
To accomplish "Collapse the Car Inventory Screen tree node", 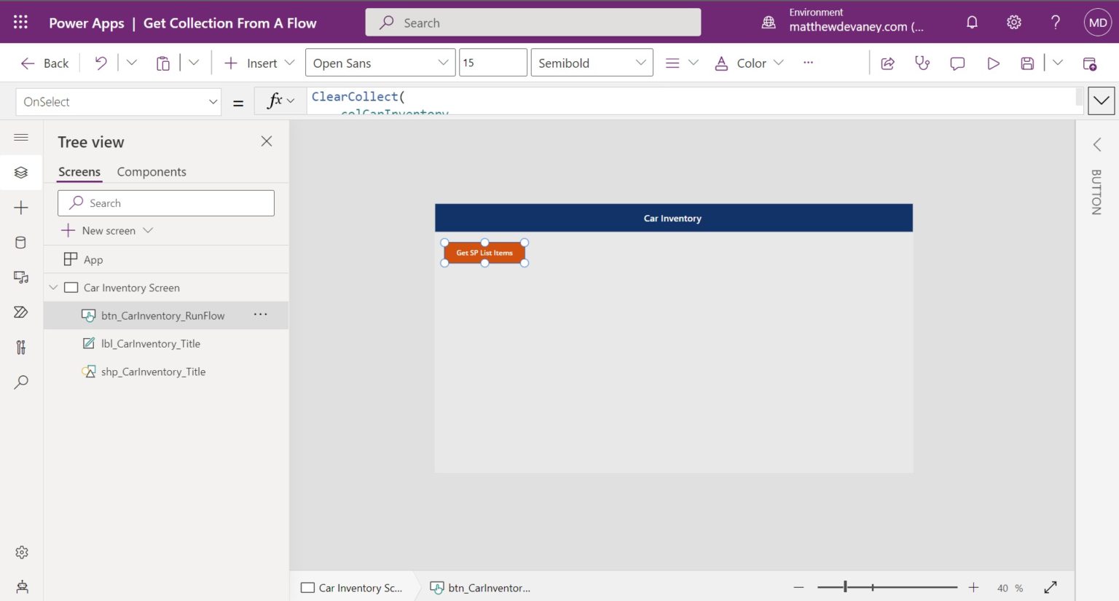I will pos(52,287).
